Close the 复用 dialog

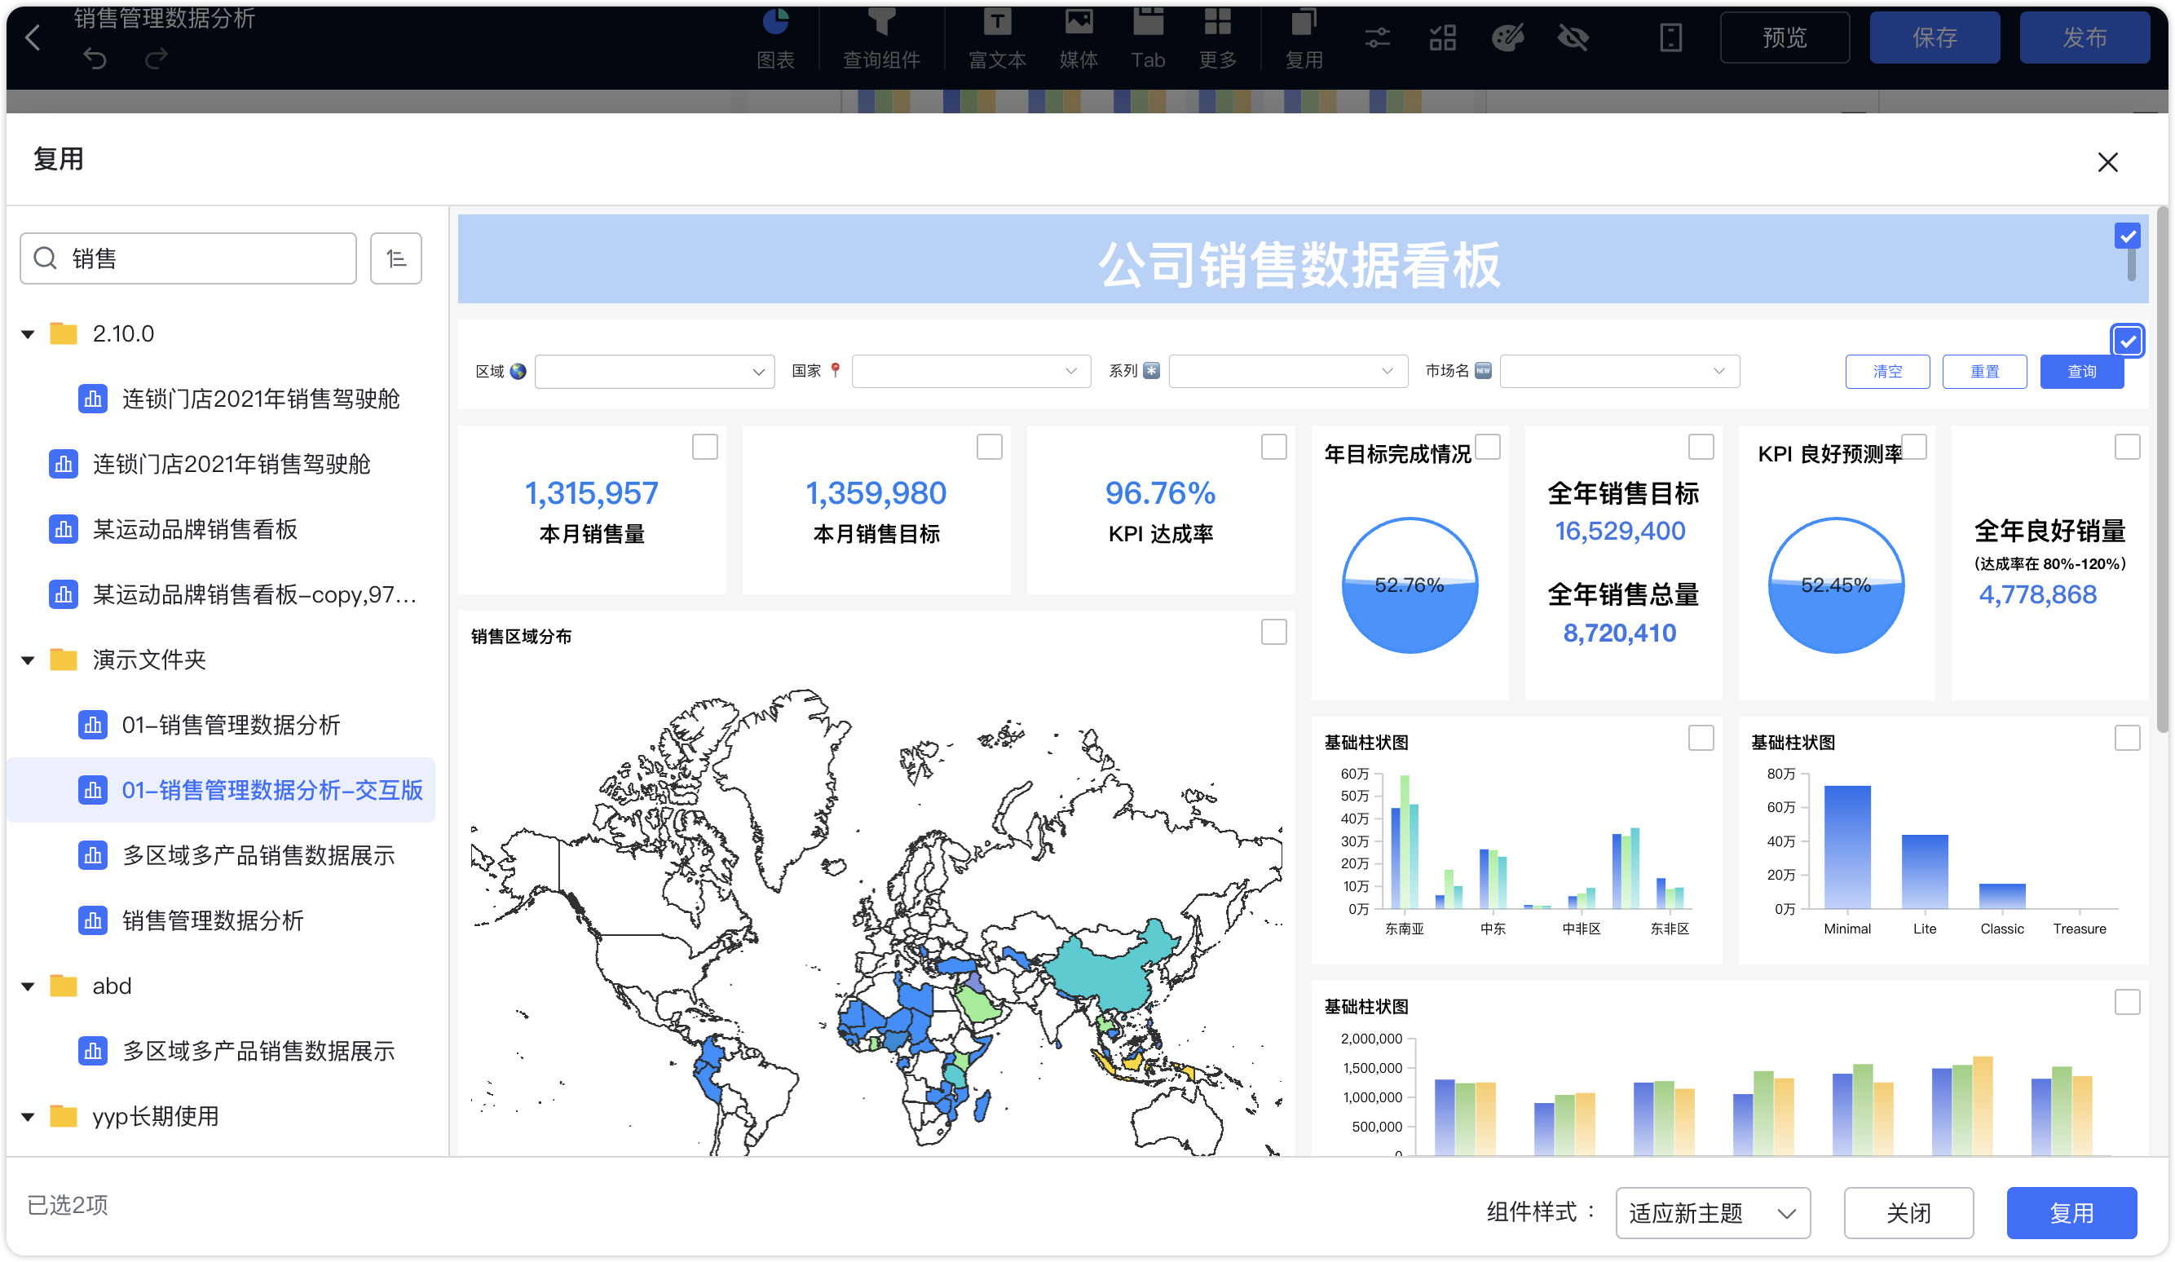[2107, 161]
